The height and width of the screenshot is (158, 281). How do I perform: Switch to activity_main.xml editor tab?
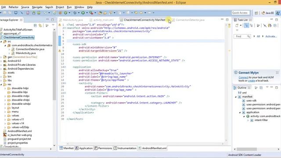pos(102,20)
